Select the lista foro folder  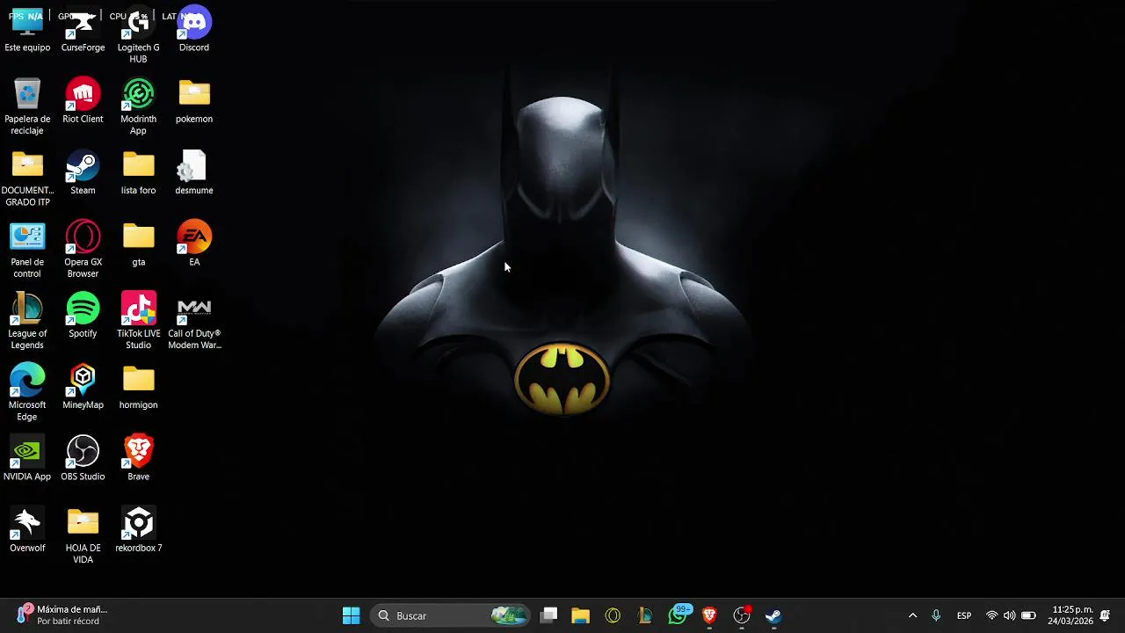(x=138, y=173)
